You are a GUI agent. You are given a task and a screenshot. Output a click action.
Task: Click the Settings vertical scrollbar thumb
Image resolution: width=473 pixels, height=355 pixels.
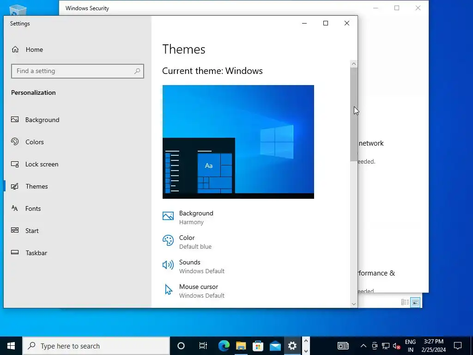354,114
